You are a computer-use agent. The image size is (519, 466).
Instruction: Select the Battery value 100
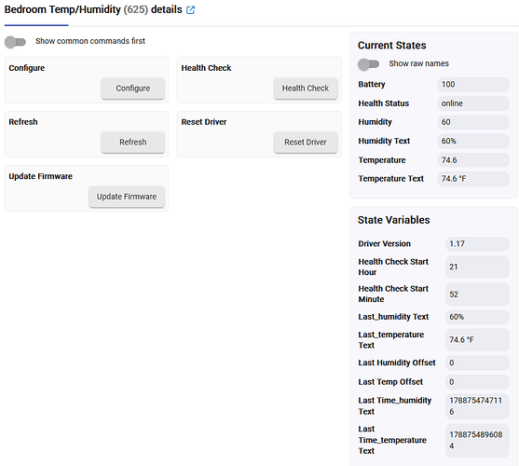473,85
